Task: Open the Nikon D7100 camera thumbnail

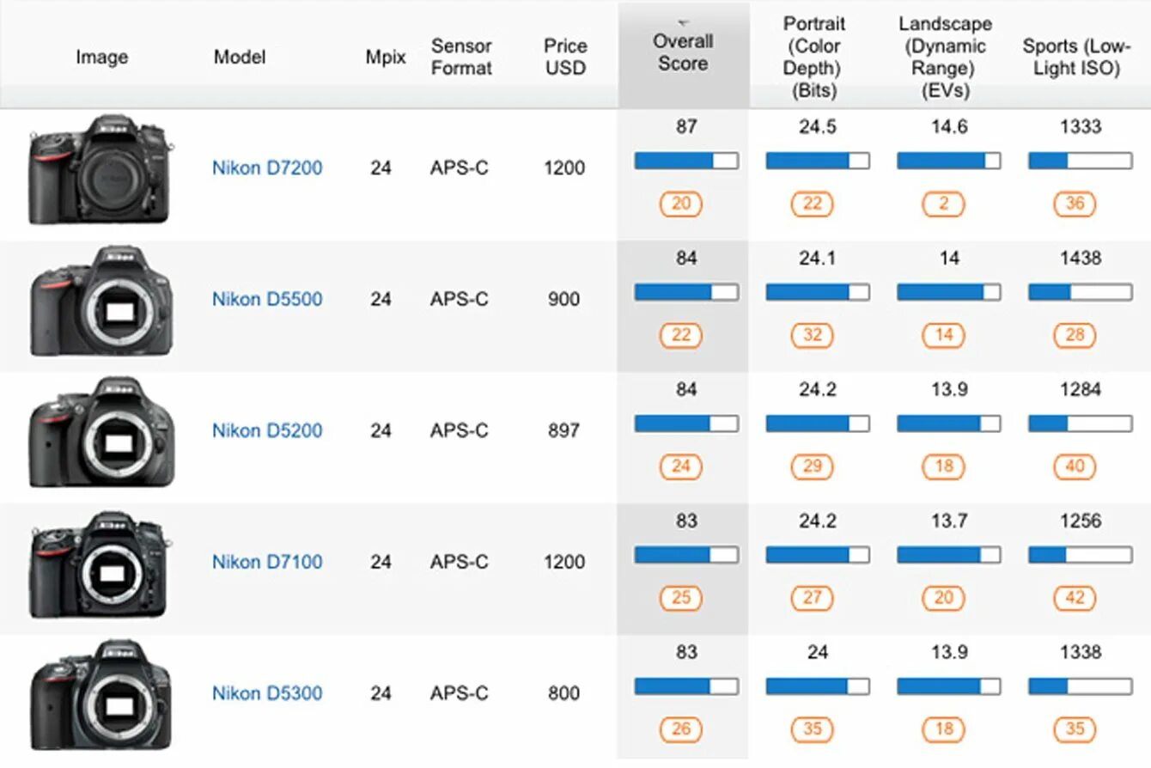Action: pos(100,564)
